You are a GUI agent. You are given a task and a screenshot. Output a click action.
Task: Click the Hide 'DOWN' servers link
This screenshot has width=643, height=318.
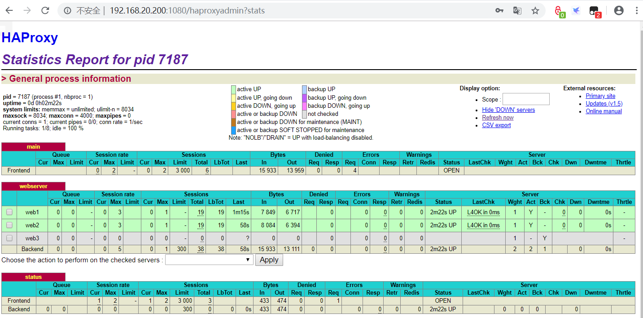(508, 110)
